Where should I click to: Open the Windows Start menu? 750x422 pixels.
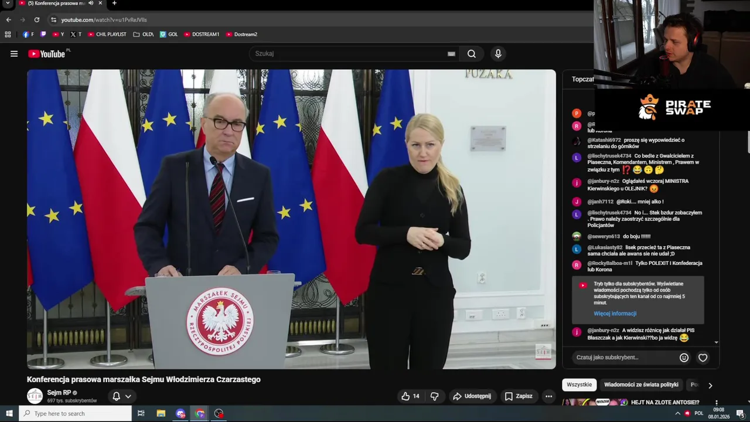point(9,413)
